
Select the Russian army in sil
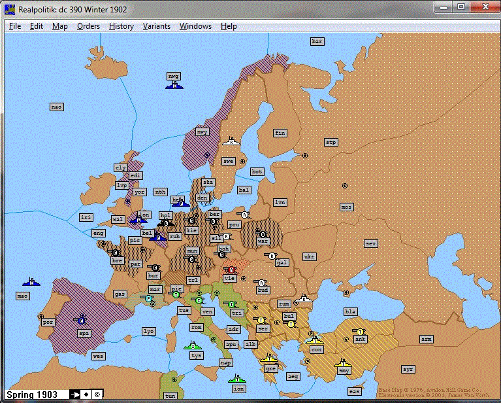coord(226,237)
